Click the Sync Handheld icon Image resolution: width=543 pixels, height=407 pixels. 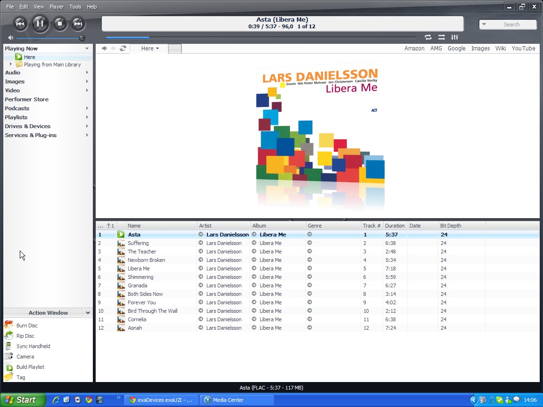8,346
